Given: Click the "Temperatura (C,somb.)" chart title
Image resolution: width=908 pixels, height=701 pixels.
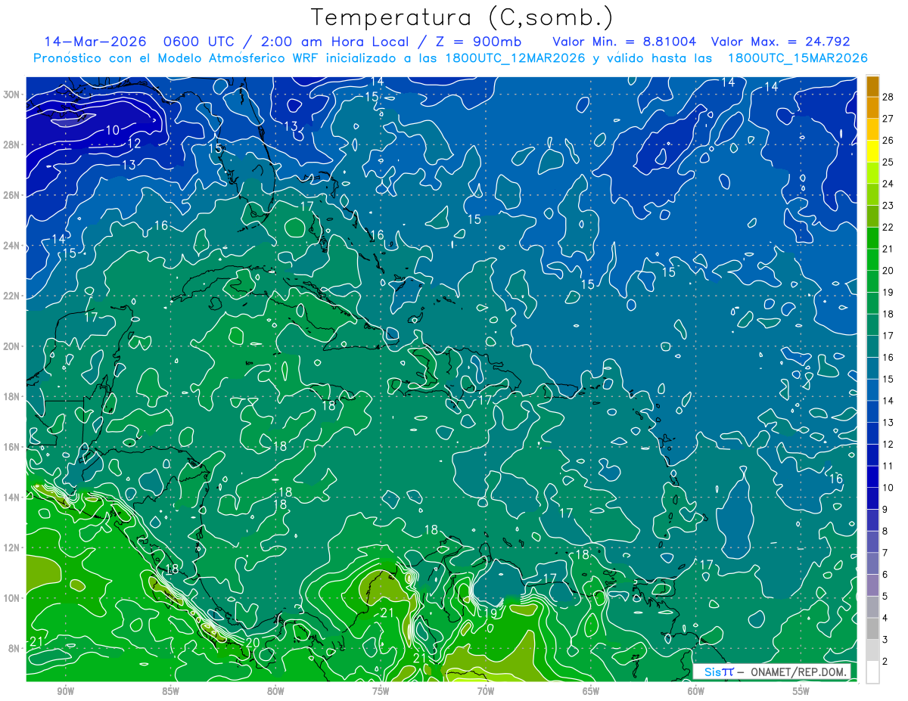Looking at the screenshot, I should point(462,17).
